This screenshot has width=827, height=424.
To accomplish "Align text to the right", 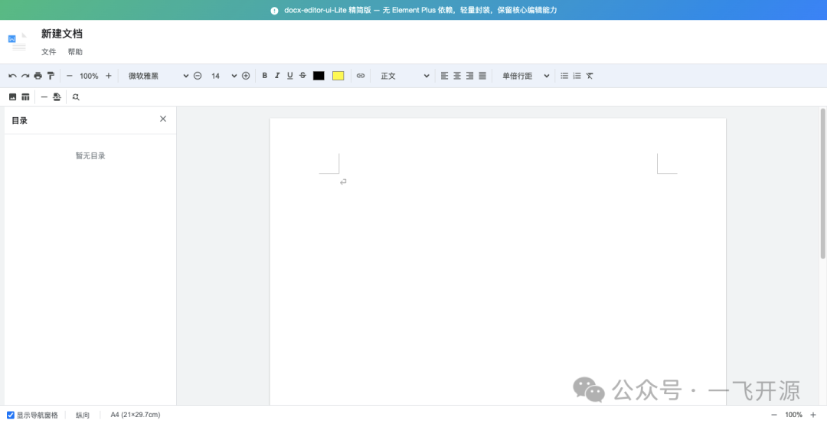I will click(x=470, y=76).
